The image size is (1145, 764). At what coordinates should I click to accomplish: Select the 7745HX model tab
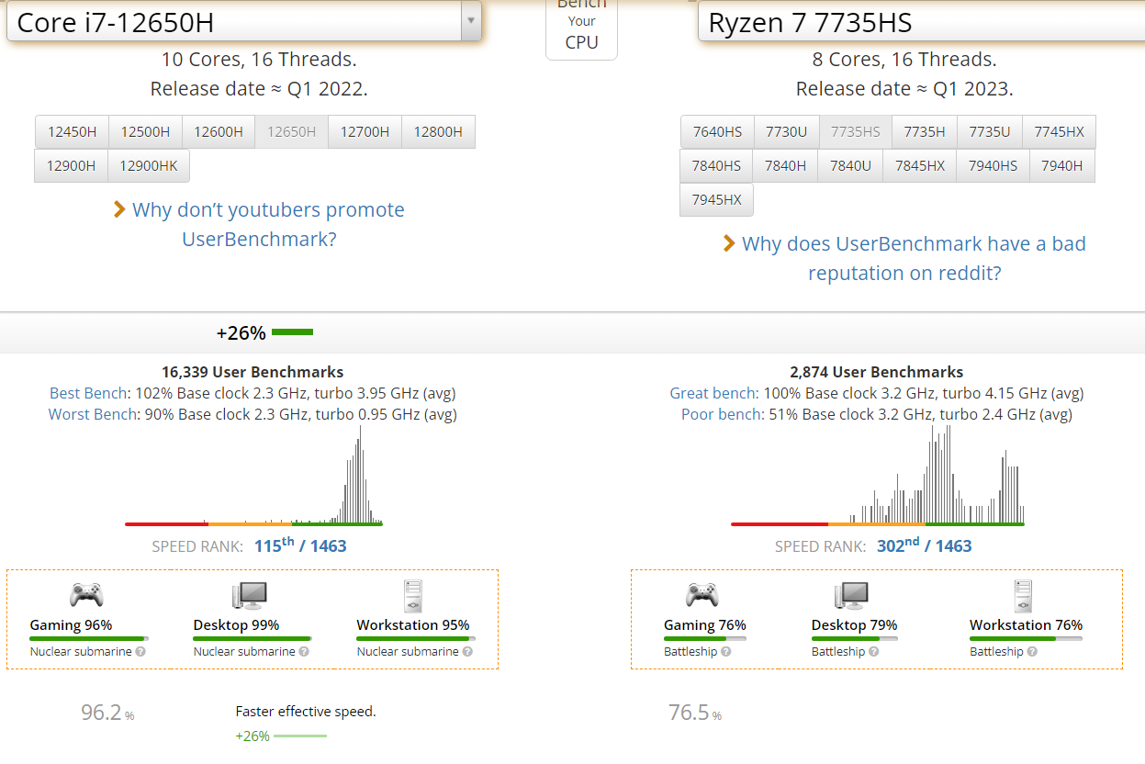click(x=1059, y=131)
